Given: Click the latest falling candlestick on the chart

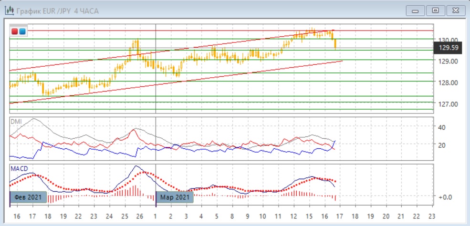Looking at the screenshot, I should pos(335,44).
